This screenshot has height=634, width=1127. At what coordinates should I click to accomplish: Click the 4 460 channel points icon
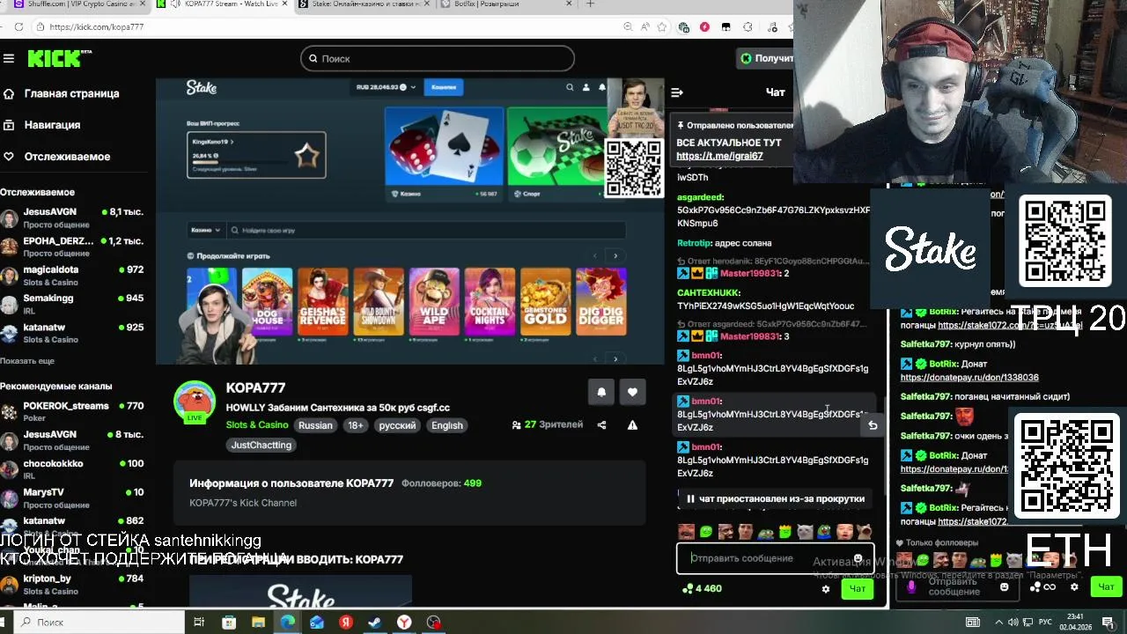pyautogui.click(x=688, y=588)
